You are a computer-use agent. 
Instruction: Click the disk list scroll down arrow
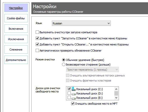(x=116, y=98)
